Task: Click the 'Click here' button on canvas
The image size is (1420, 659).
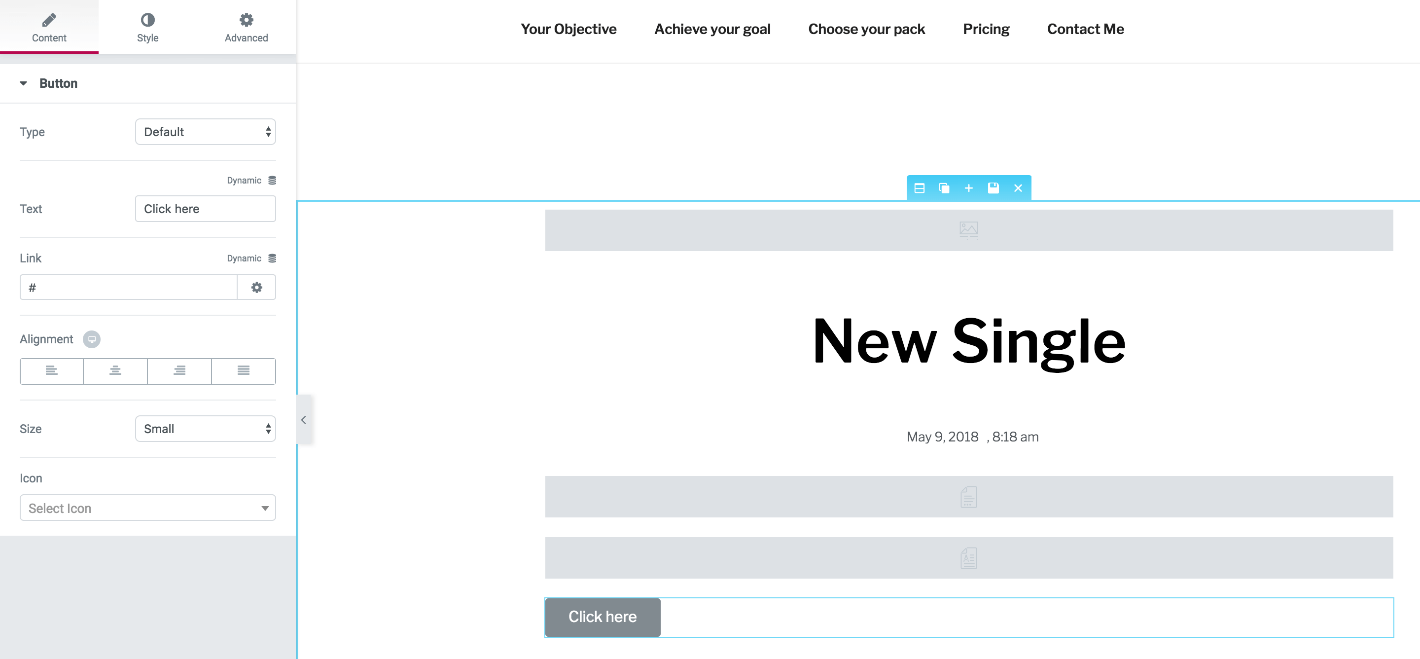Action: (602, 617)
